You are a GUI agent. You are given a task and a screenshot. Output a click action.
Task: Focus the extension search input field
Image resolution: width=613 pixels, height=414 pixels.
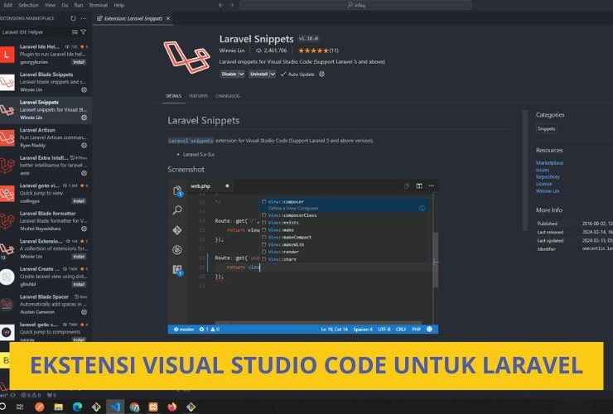click(x=35, y=32)
